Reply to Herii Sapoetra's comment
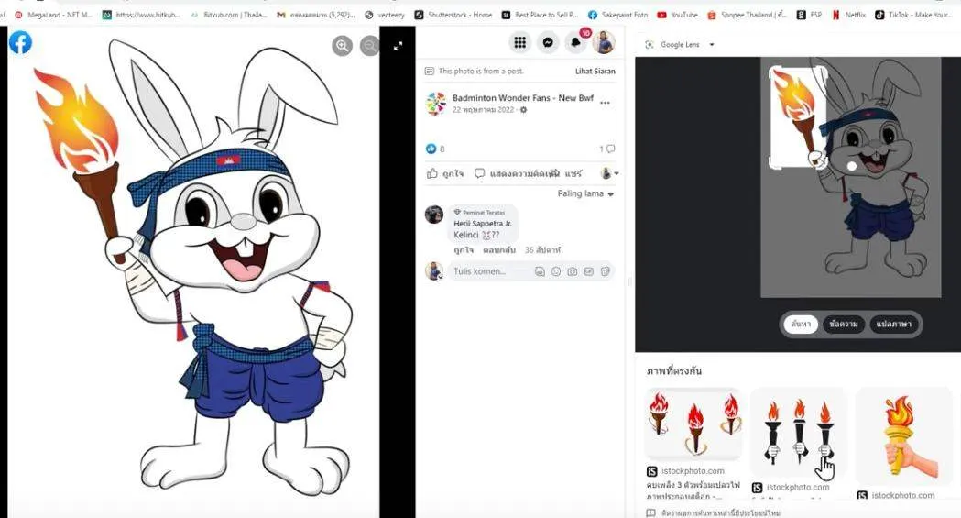 499,250
